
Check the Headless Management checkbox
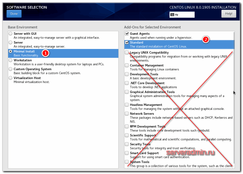pos(127,105)
